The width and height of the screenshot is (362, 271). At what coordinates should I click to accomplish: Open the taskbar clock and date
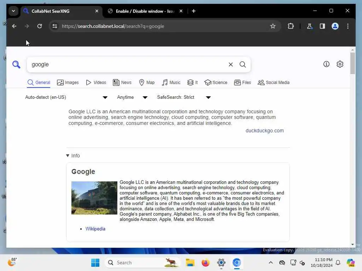coord(322,263)
